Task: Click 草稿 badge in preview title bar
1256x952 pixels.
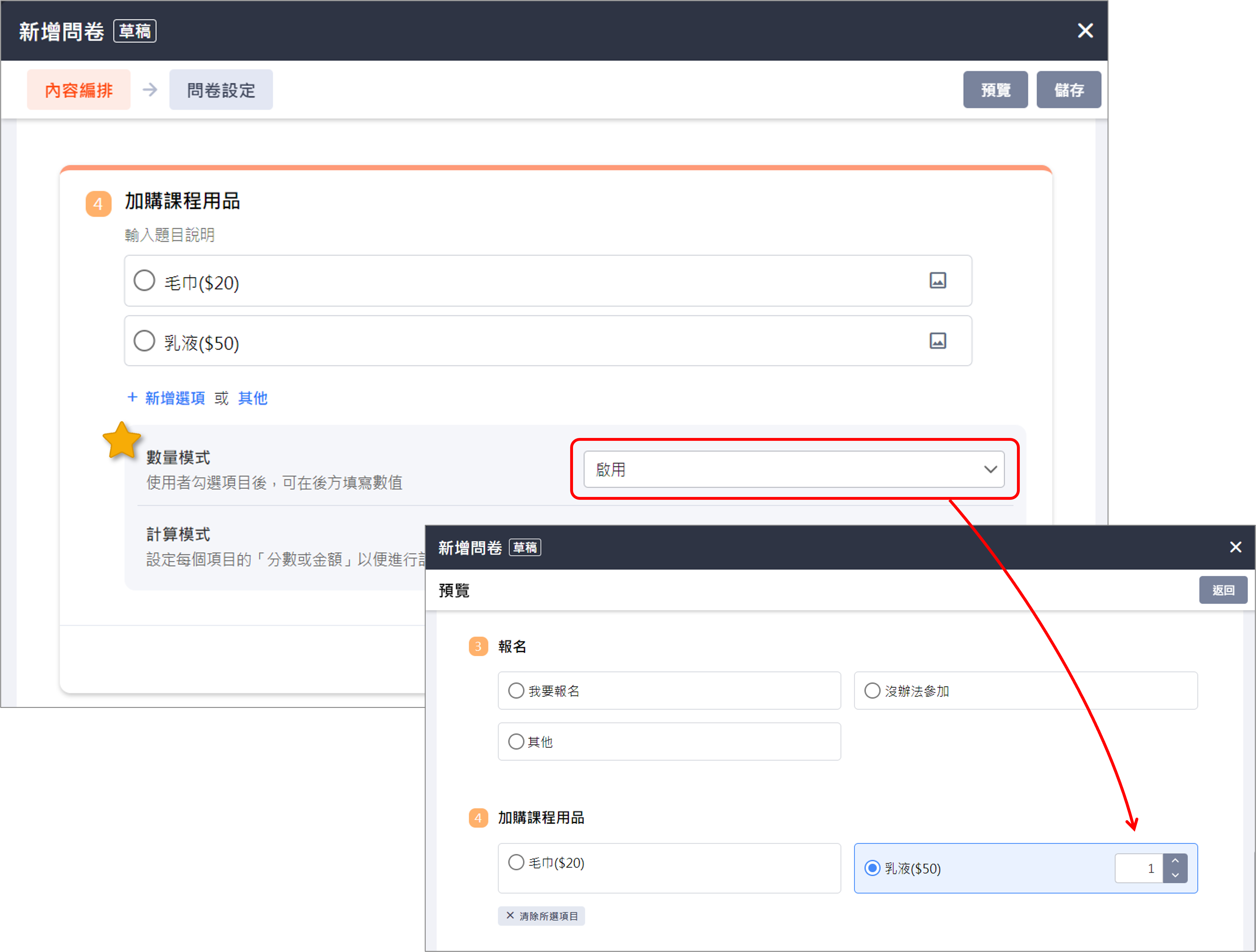Action: 525,548
